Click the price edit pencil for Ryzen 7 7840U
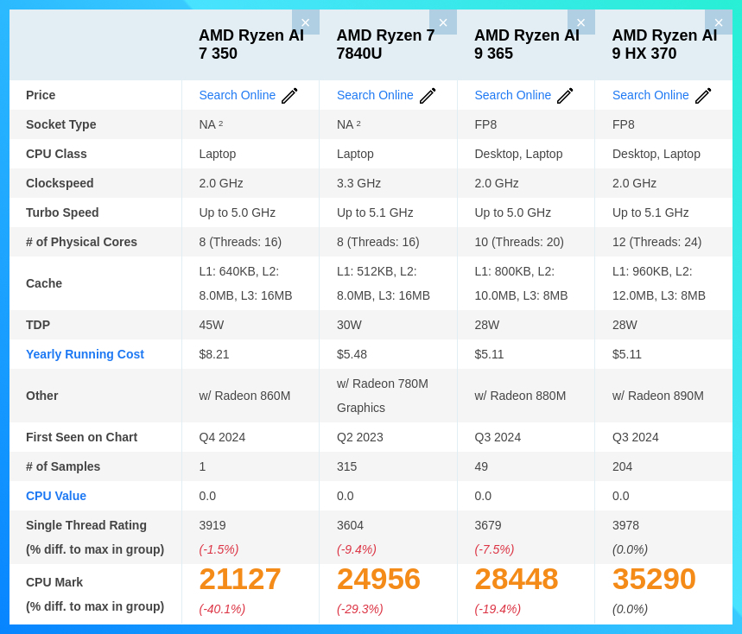This screenshot has height=634, width=742. pos(428,95)
